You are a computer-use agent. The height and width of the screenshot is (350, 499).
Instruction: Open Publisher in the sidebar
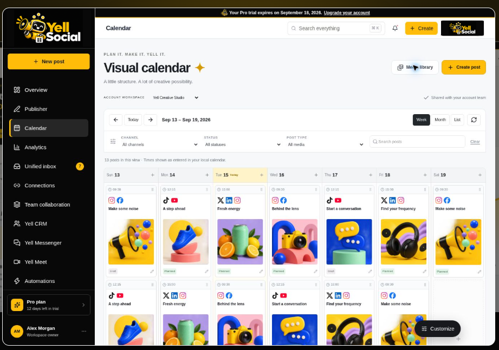coord(49,109)
